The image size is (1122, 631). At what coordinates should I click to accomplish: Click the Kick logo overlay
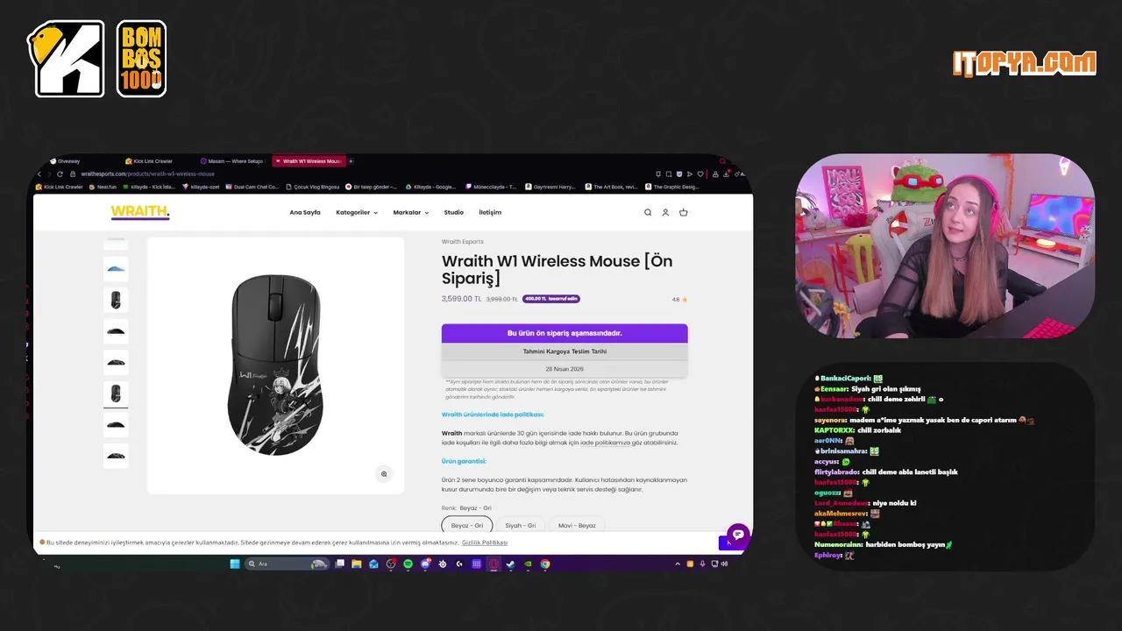67,59
